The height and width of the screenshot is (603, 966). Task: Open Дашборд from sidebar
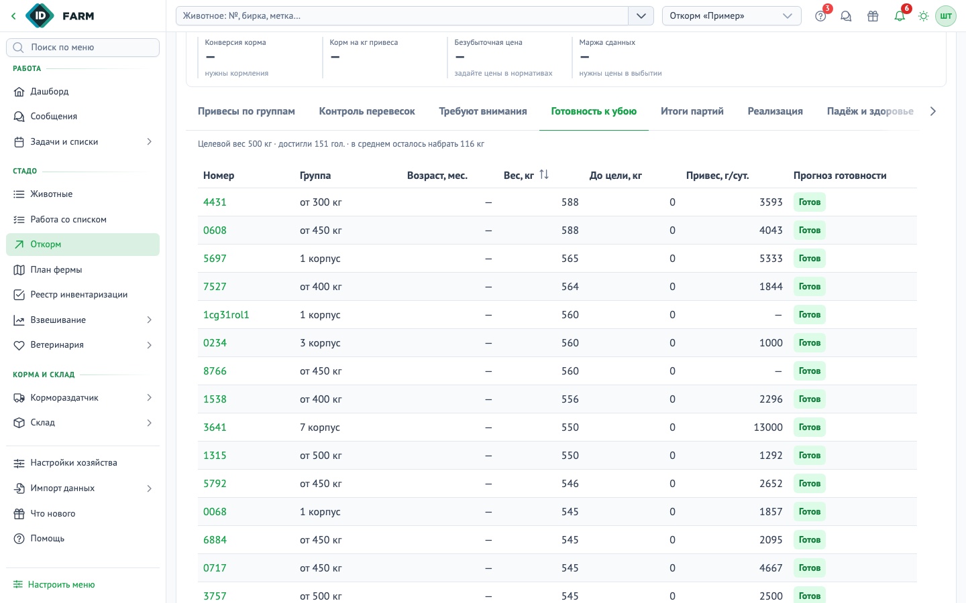point(83,91)
